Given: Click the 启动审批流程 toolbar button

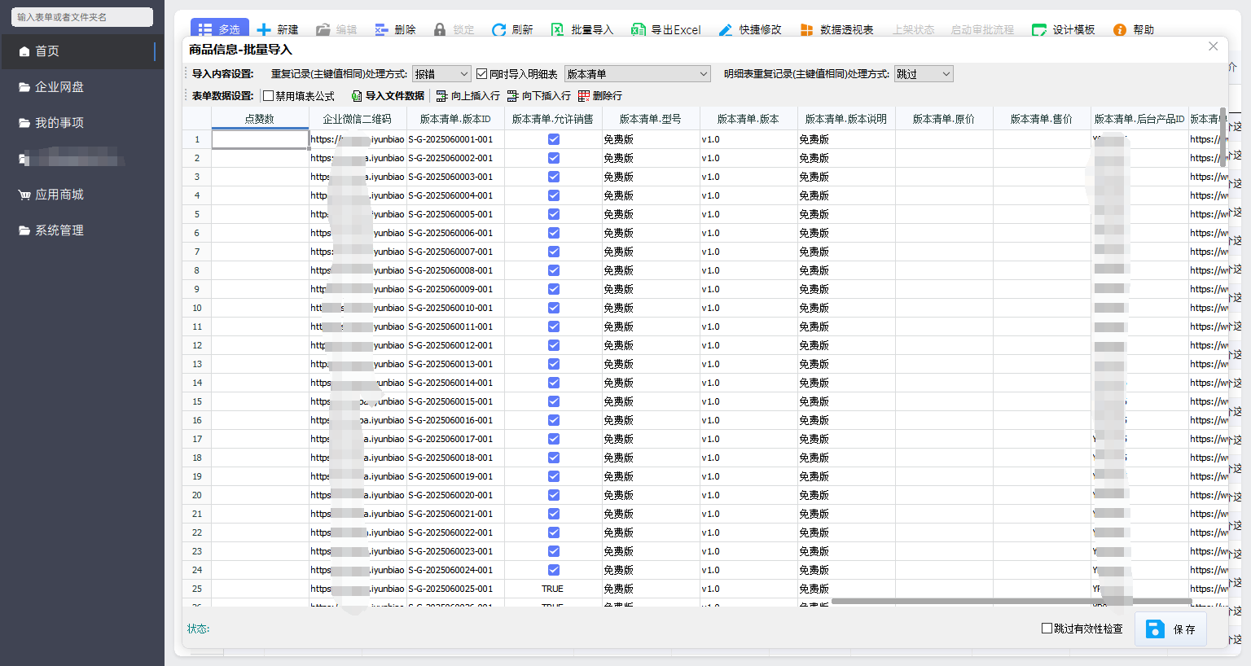Looking at the screenshot, I should tap(982, 30).
